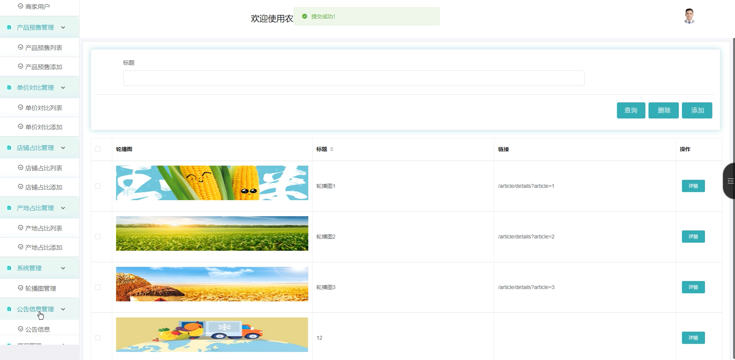Check the row checkbox for 轮播图3

pos(98,287)
